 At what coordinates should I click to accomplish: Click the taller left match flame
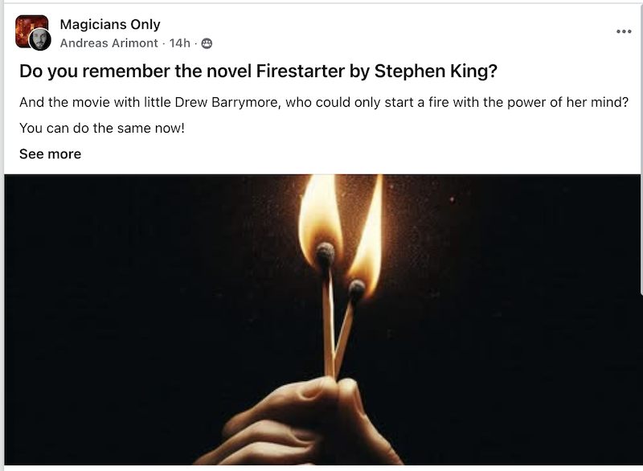click(x=320, y=217)
